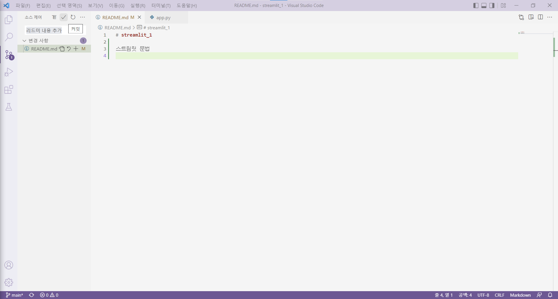Click the M status letter for README.md
558x299 pixels.
click(83, 49)
